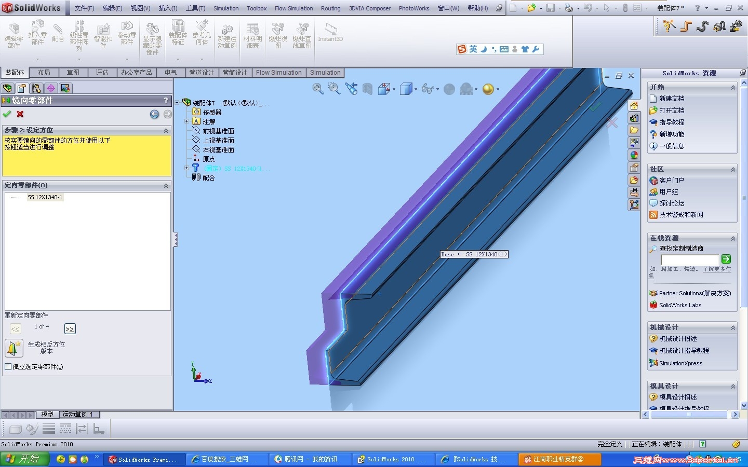Open the Design Library task pane tab
The height and width of the screenshot is (467, 748).
634,118
